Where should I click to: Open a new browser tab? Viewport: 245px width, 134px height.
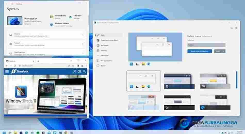tap(38, 61)
